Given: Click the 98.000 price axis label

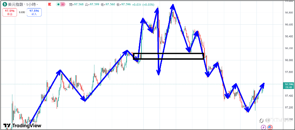Looking at the screenshot, I should coord(289,60).
